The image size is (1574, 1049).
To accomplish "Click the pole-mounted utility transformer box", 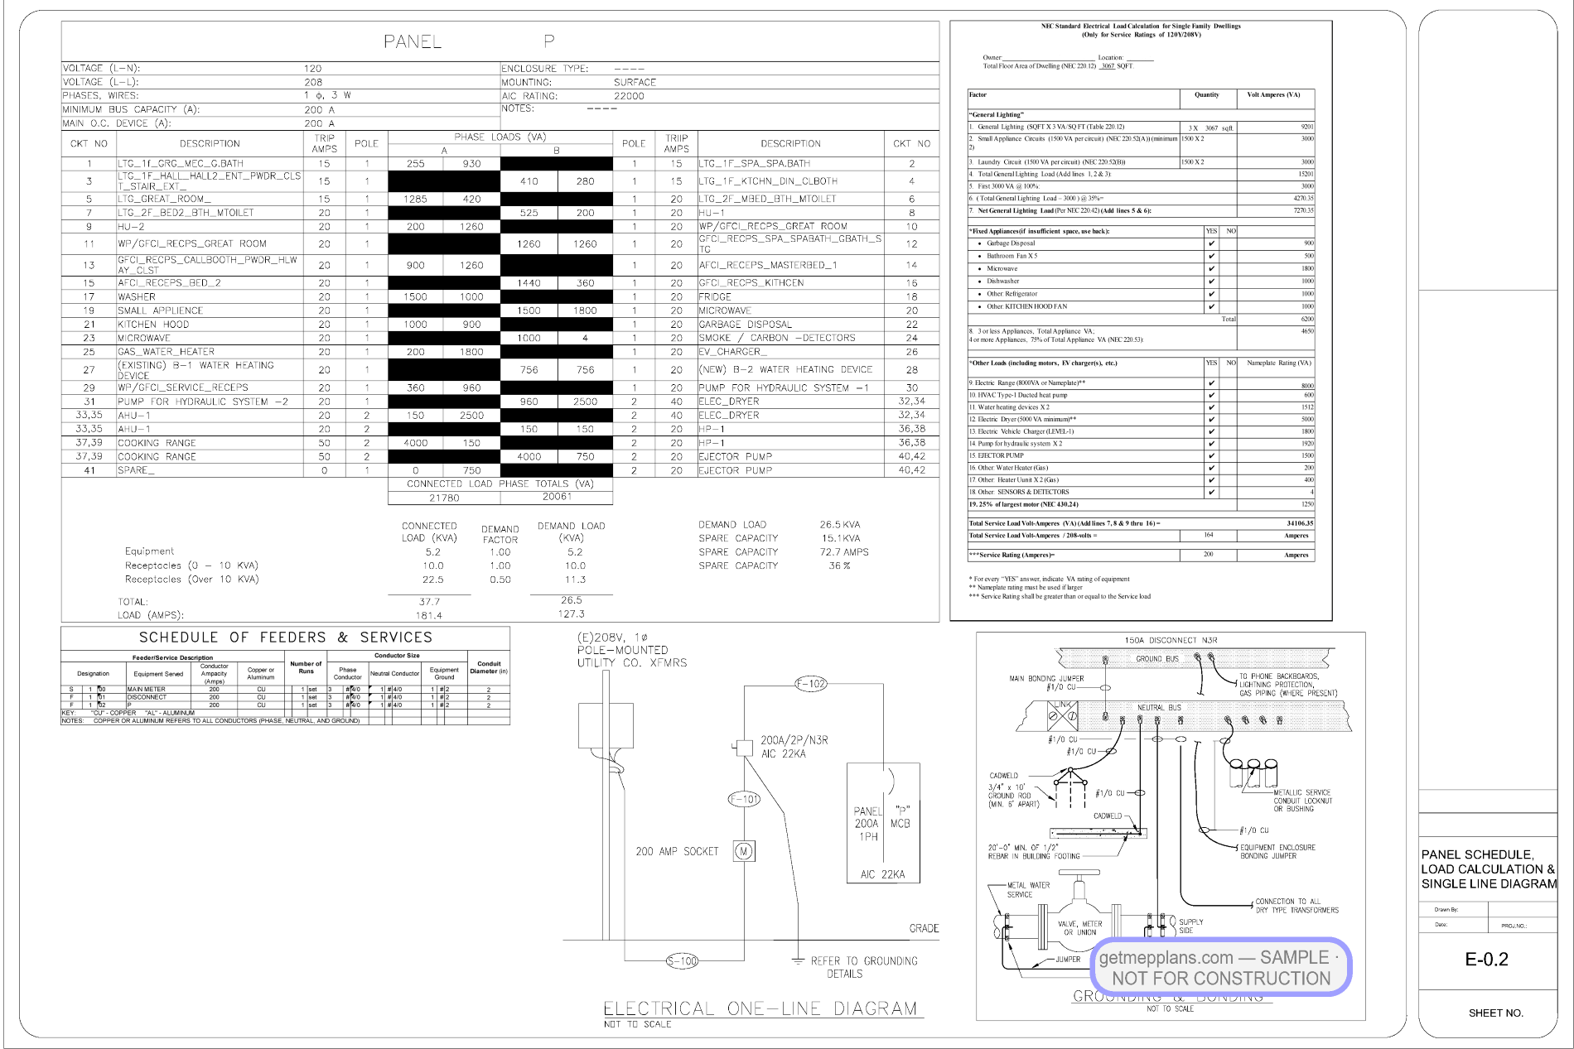I will pos(605,725).
